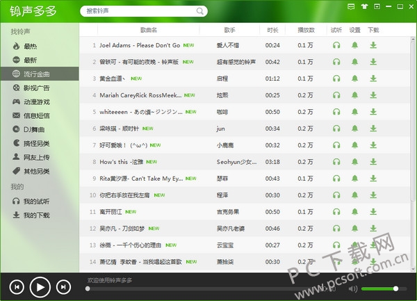Screen dimensions: 417x301
Task: Download 离开丽江 ringtone
Action: 373,211
